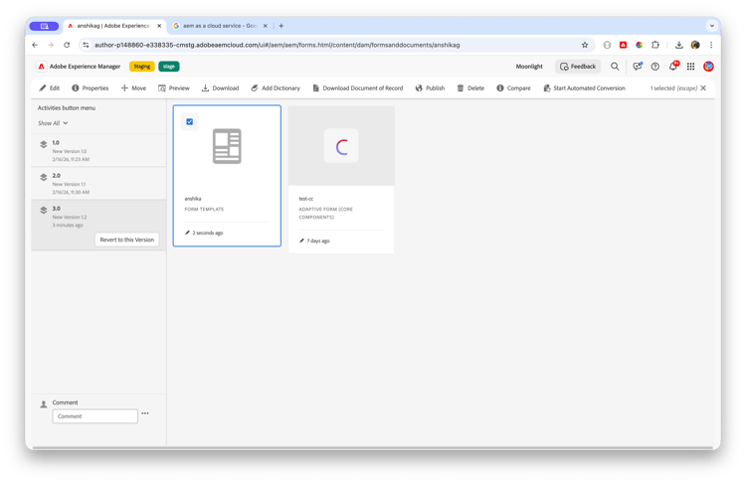Viewport: 746px width, 483px height.
Task: Open the test-cc adaptive form card
Action: tap(341, 179)
